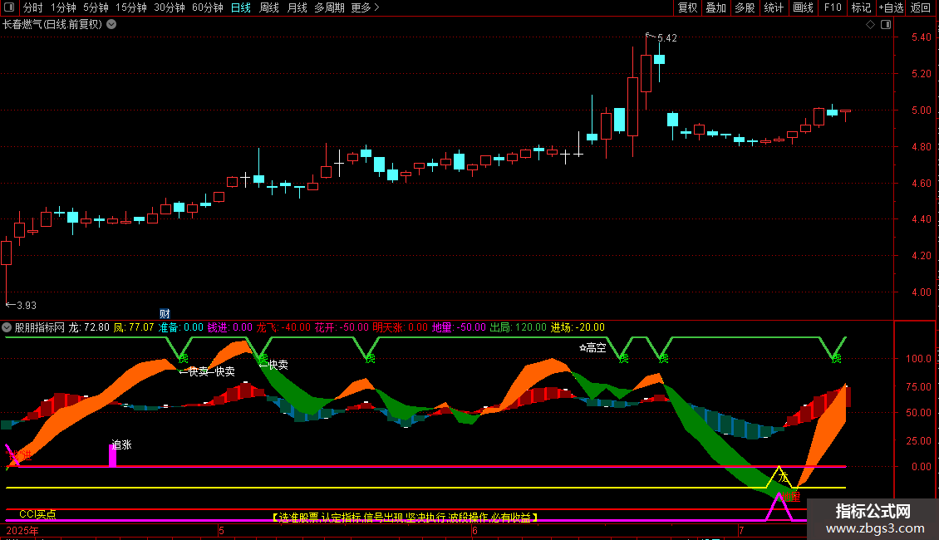Select the 日线 daily chart tab
The image size is (939, 540).
click(241, 7)
